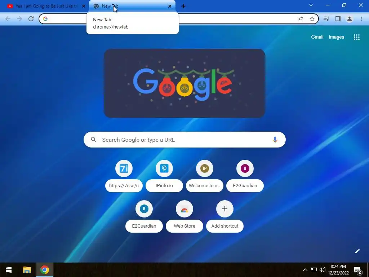Open the E2Guardian shortcut with R icon
Viewport: 369px width, 277px height.
point(144,209)
